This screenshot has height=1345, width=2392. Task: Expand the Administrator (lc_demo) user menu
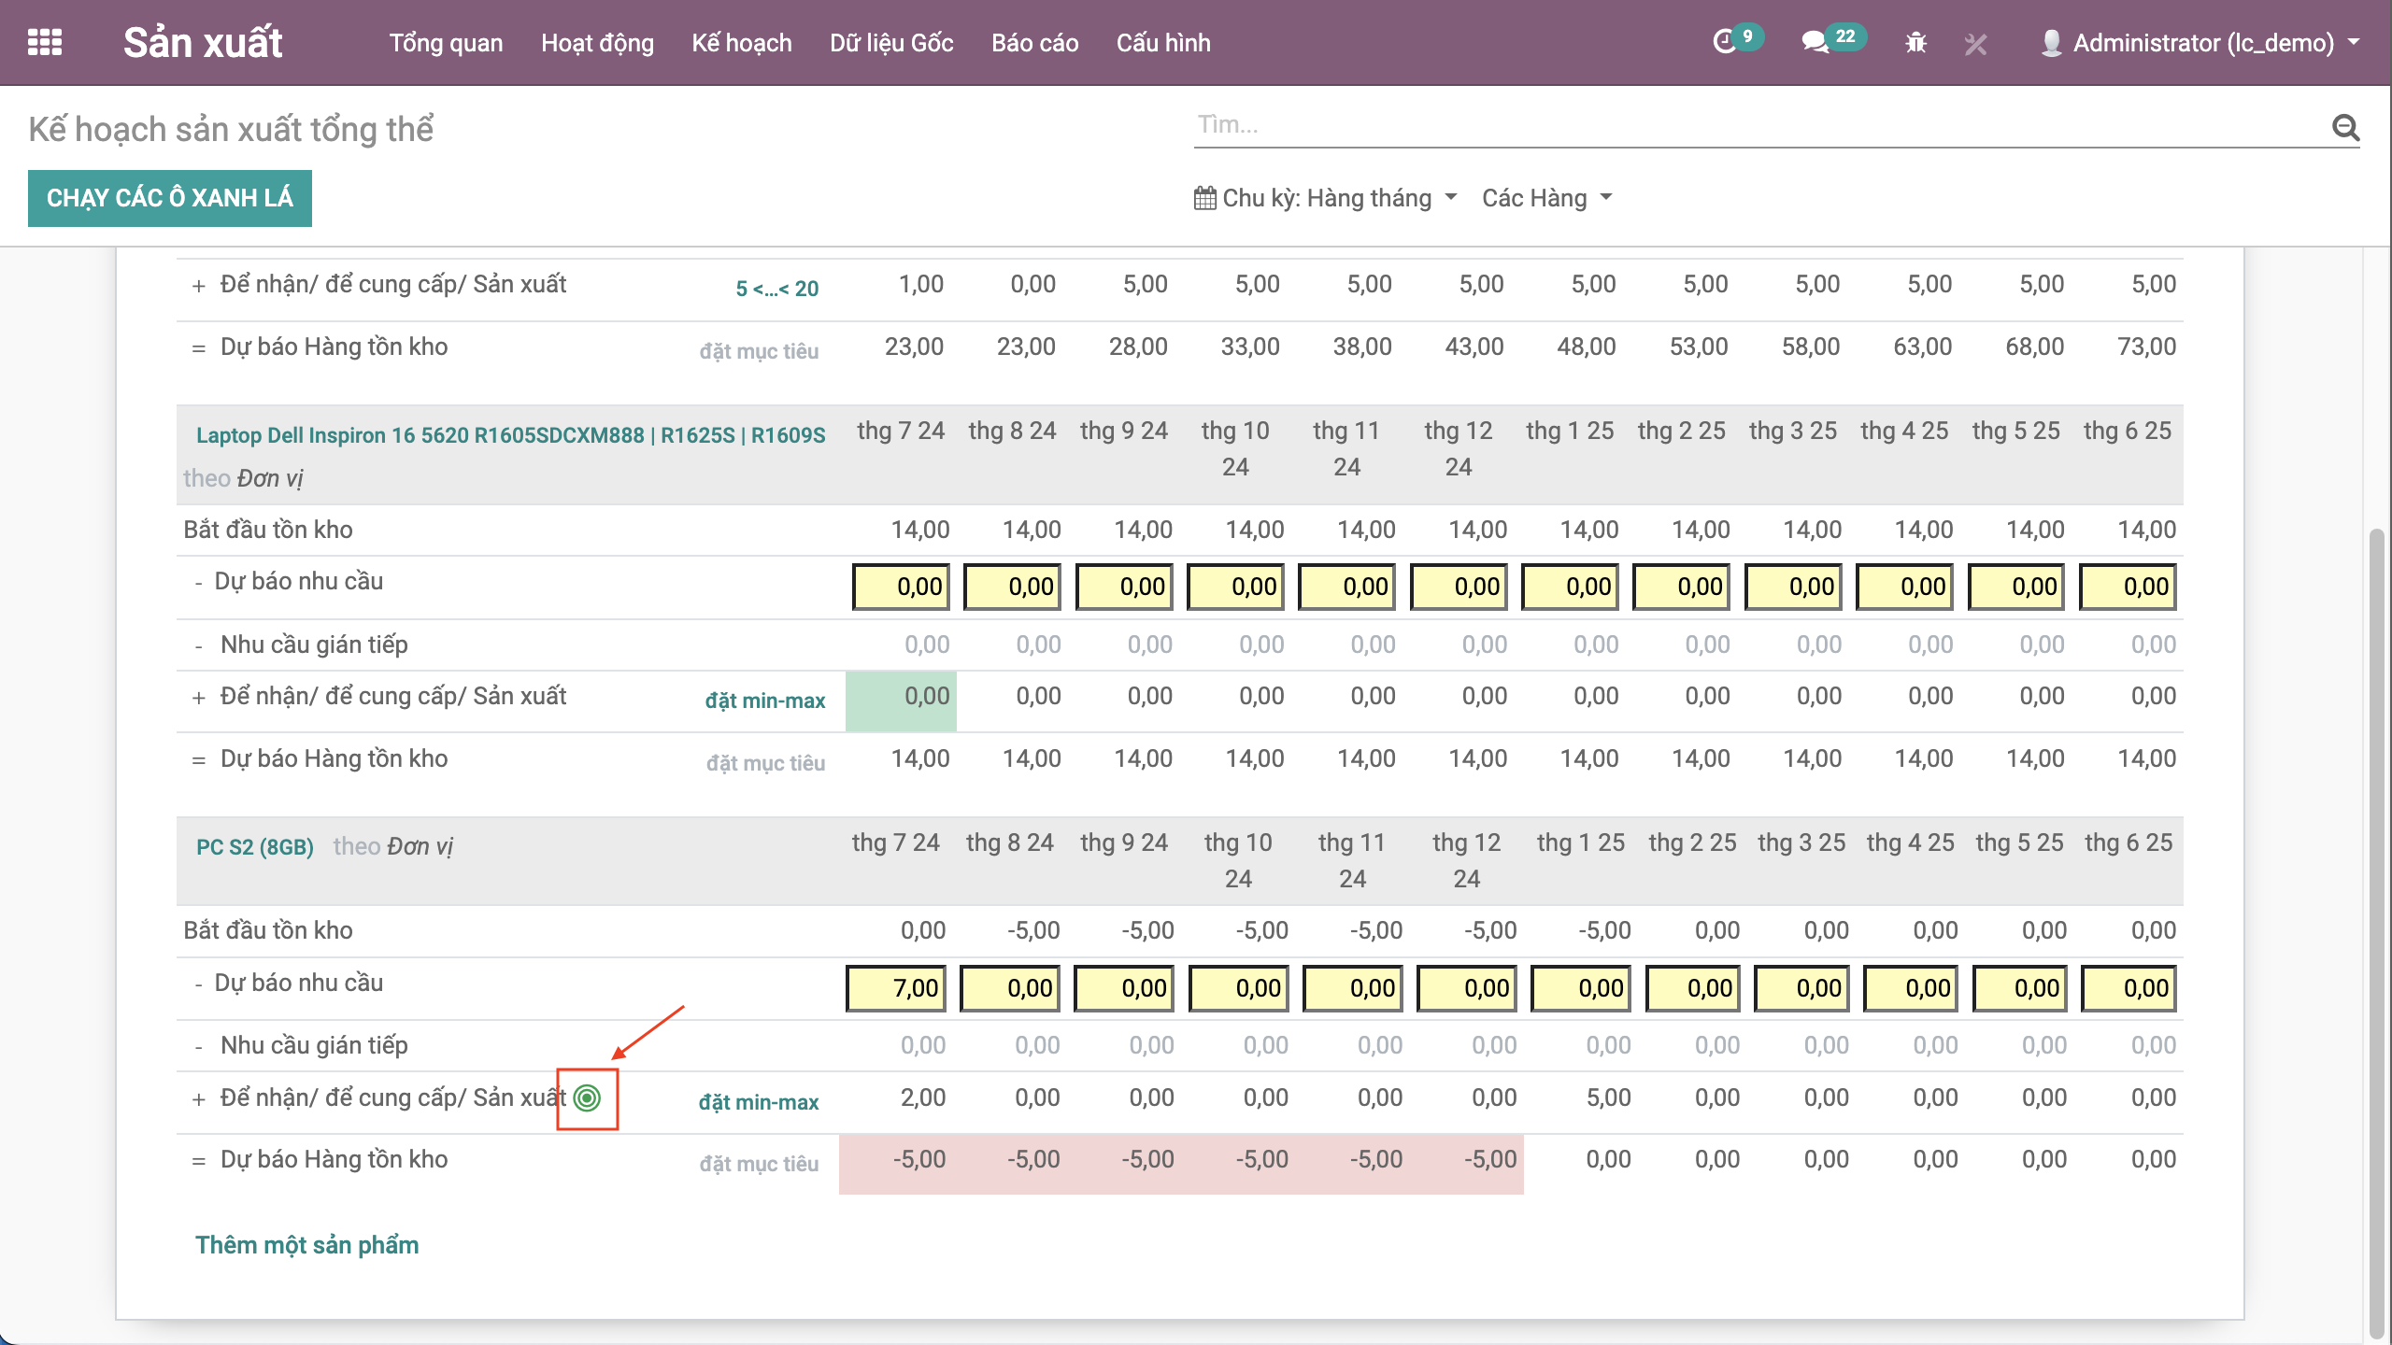pos(2203,43)
